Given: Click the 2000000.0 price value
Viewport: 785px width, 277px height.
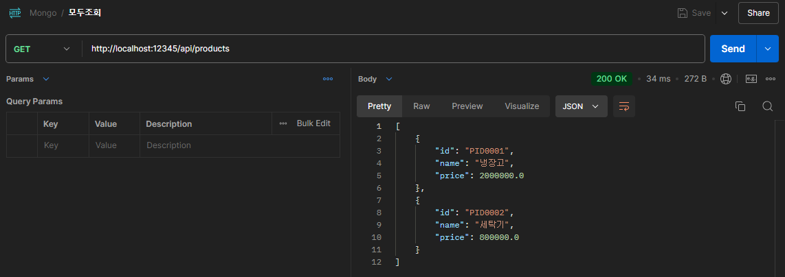Looking at the screenshot, I should click(502, 176).
